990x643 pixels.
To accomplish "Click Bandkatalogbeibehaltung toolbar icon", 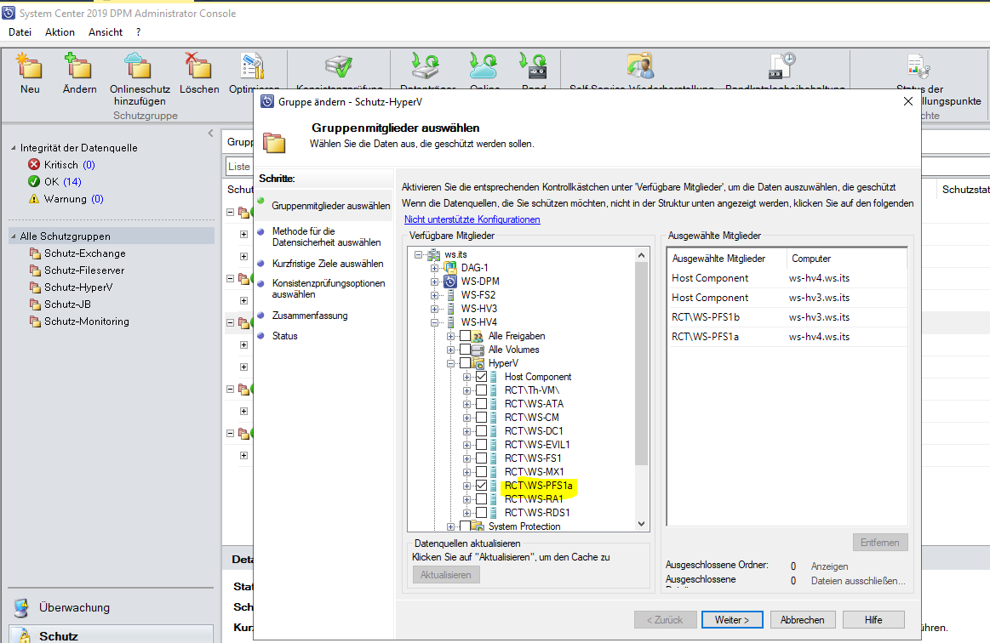I will click(783, 66).
